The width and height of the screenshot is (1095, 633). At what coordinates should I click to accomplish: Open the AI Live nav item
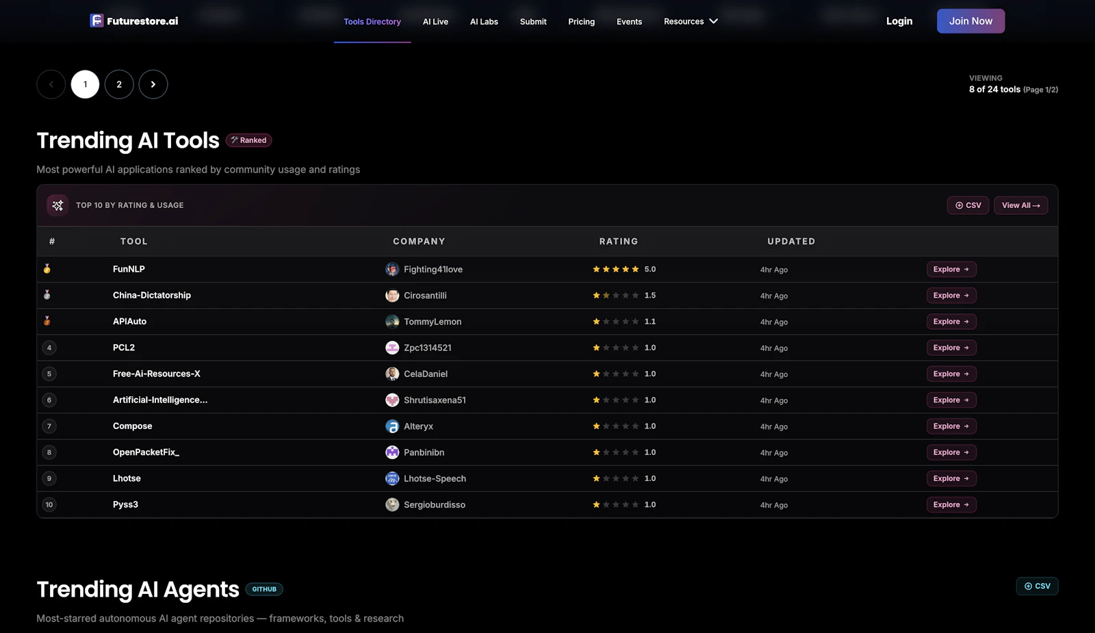click(435, 21)
